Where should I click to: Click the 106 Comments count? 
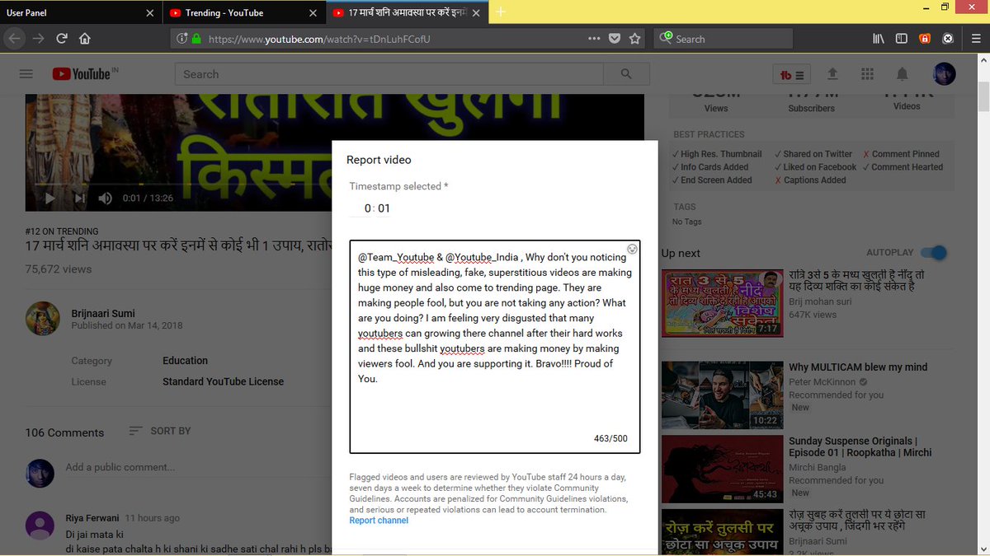point(64,432)
